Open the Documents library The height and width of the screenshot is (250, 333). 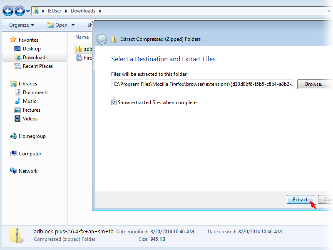coord(35,92)
